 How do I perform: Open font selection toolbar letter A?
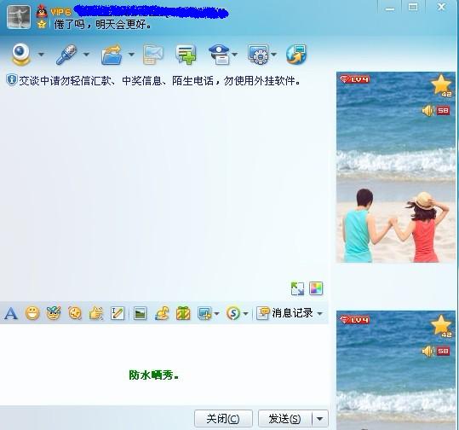click(11, 313)
